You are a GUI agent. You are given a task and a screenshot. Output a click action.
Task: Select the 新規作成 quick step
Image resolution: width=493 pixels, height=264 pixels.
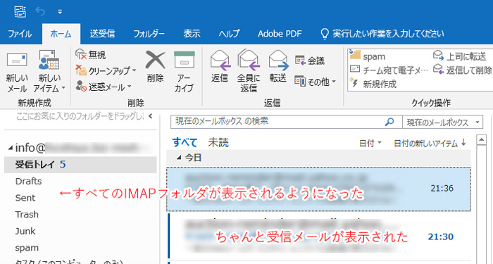click(x=373, y=84)
